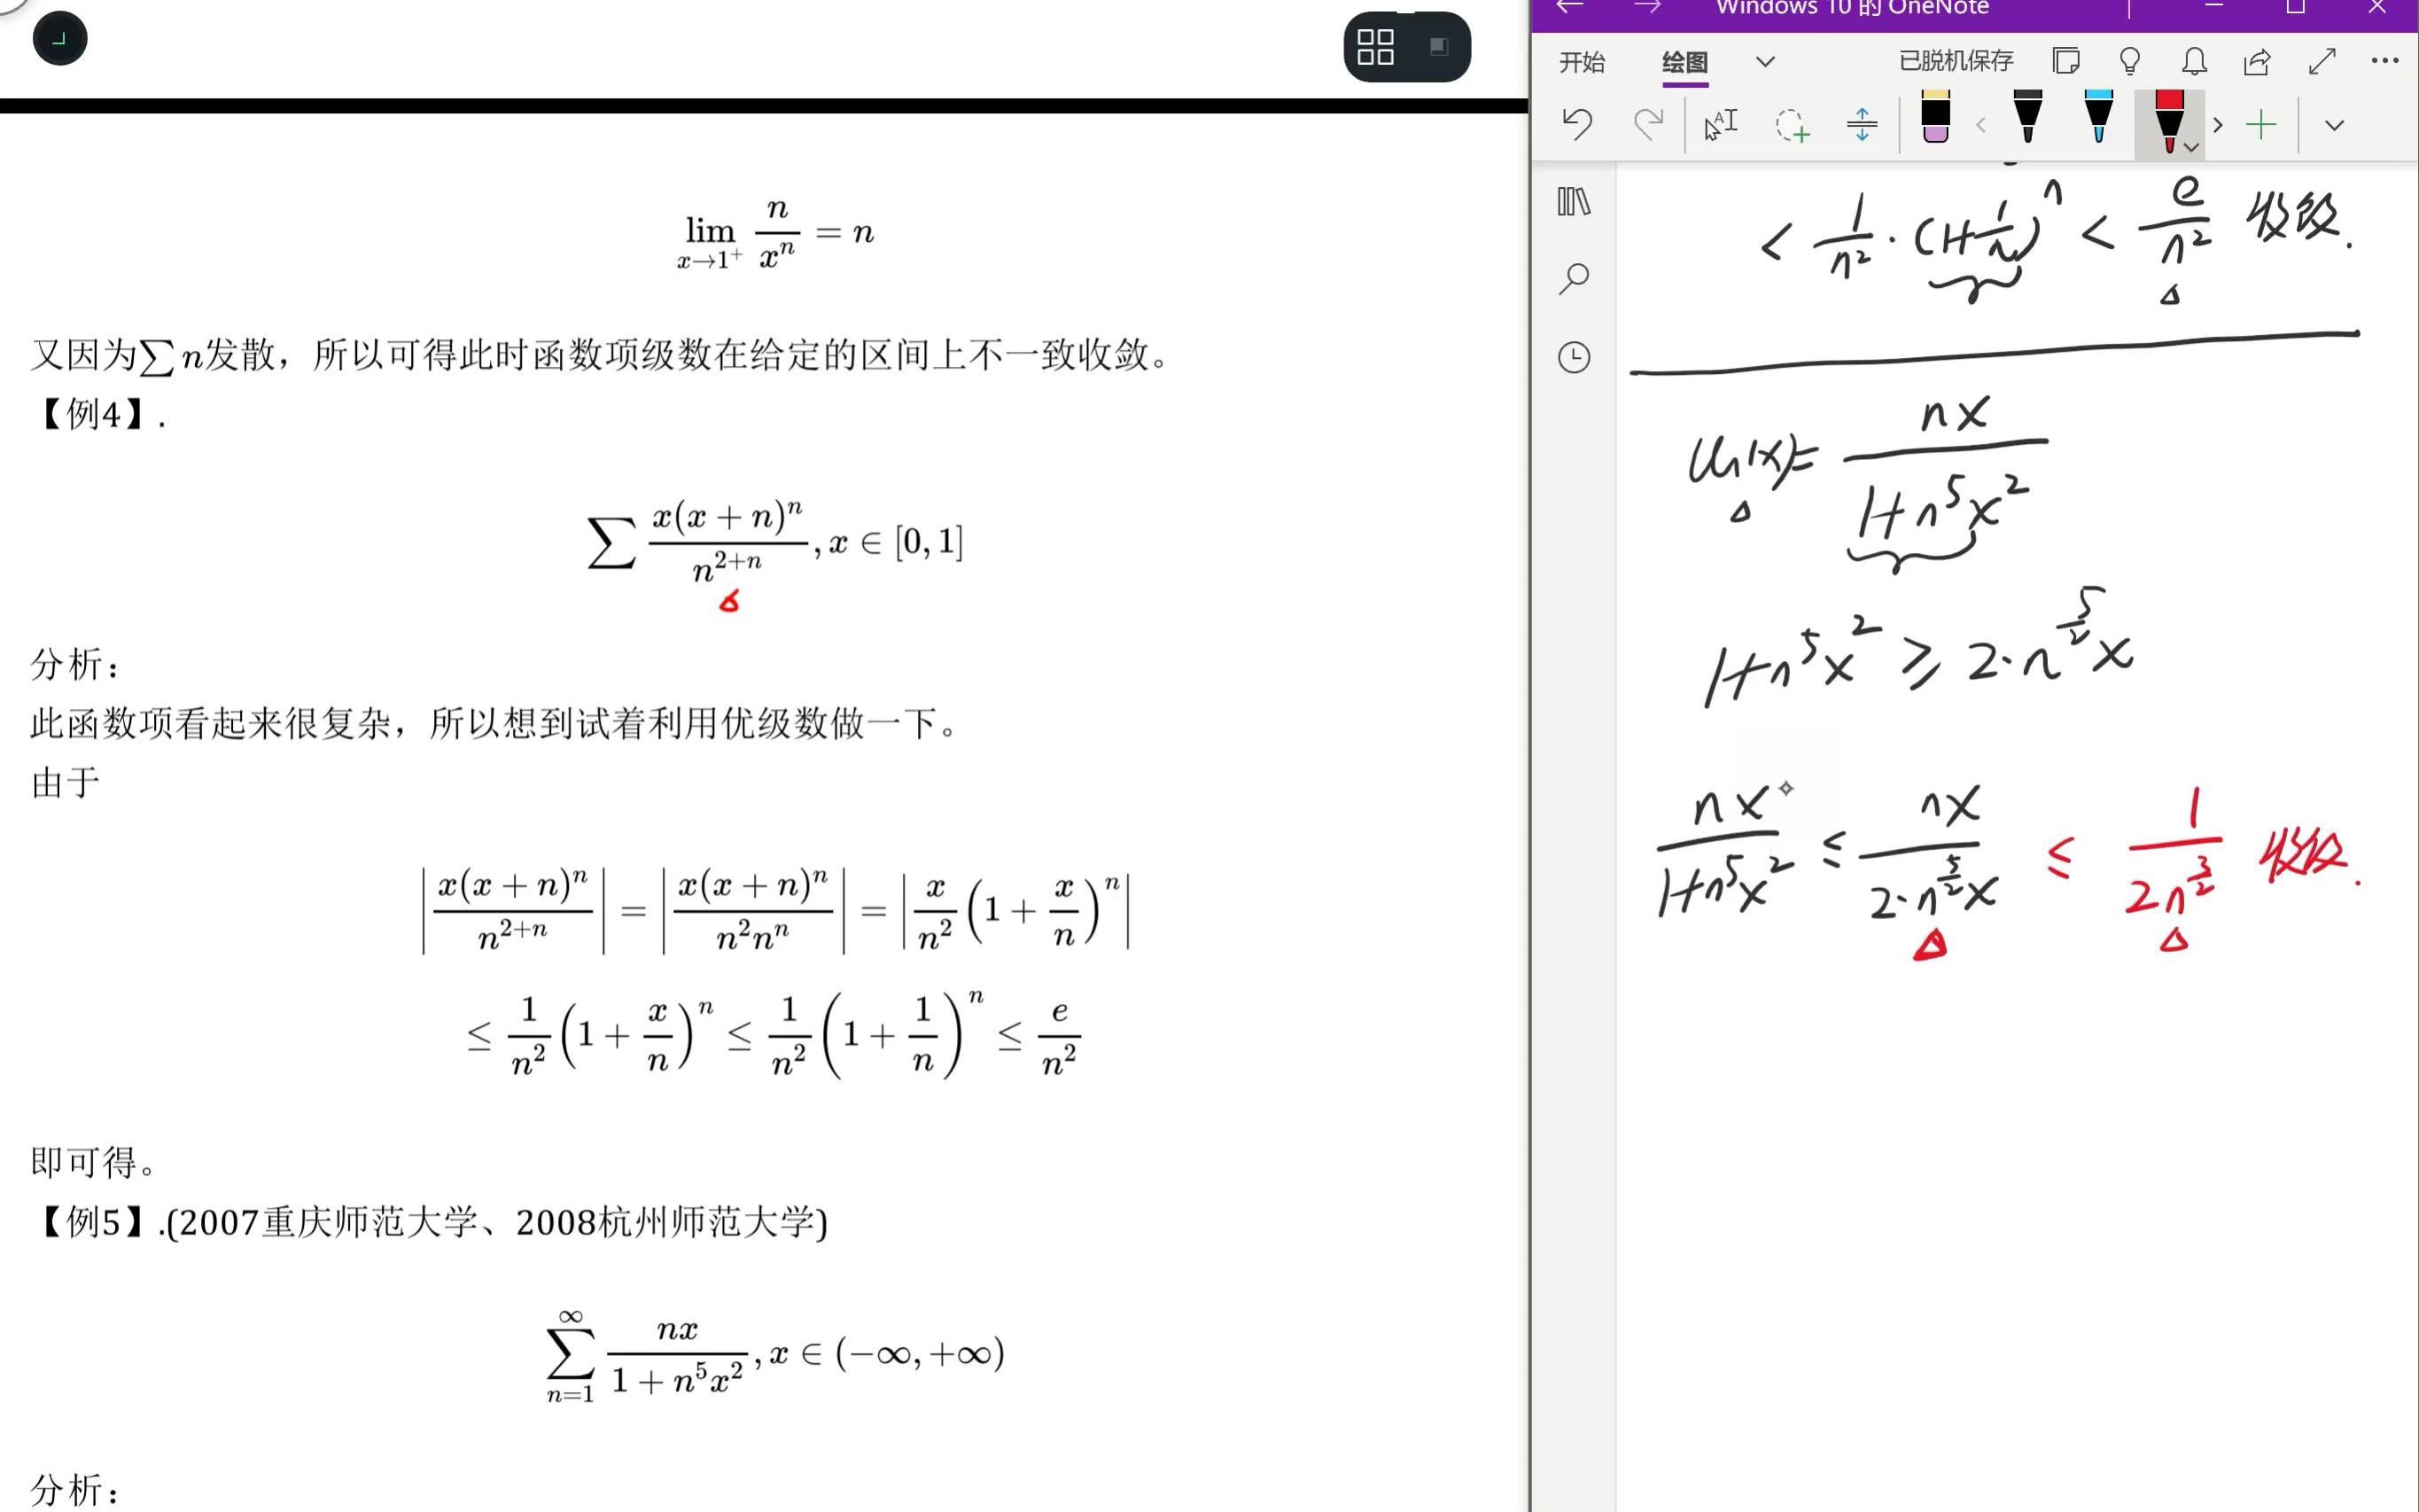Open the notebook list in the sidebar
2419x1512 pixels.
coord(1575,203)
